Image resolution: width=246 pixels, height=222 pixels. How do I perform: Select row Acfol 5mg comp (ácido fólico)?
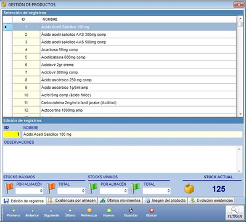(x=125, y=95)
